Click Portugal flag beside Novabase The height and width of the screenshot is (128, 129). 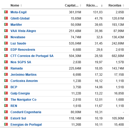[x=6, y=37]
